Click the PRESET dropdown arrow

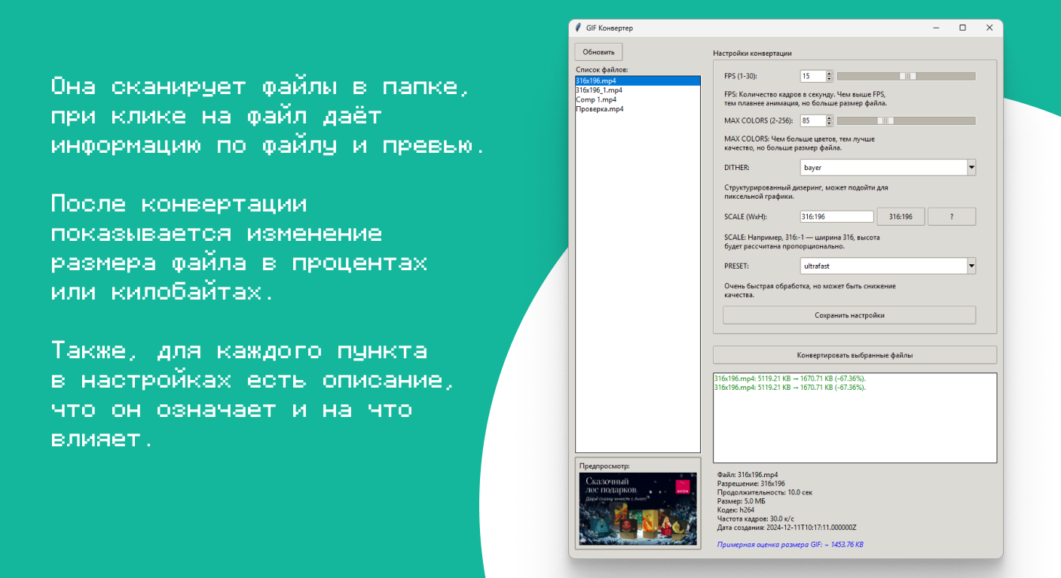[x=971, y=266]
